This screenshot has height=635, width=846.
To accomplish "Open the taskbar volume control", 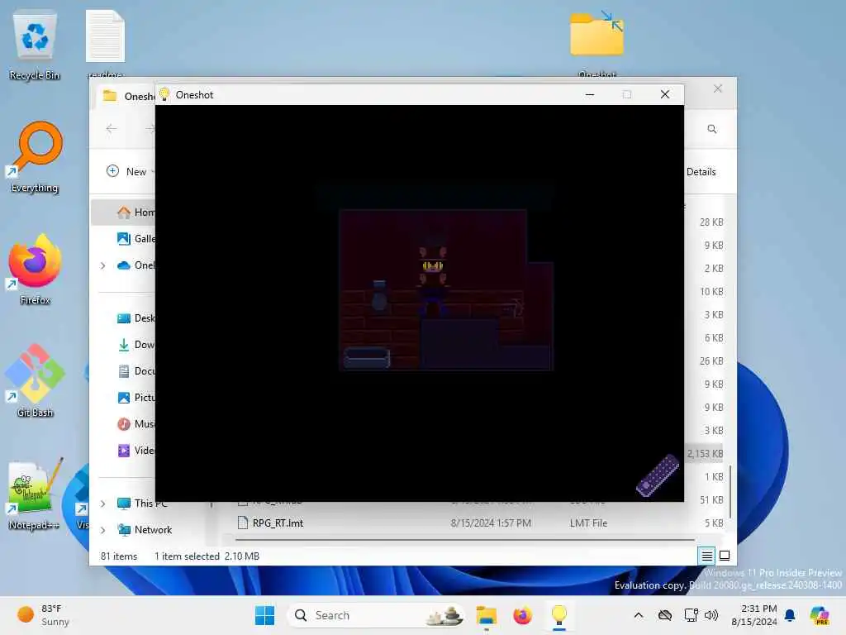I will (x=711, y=615).
